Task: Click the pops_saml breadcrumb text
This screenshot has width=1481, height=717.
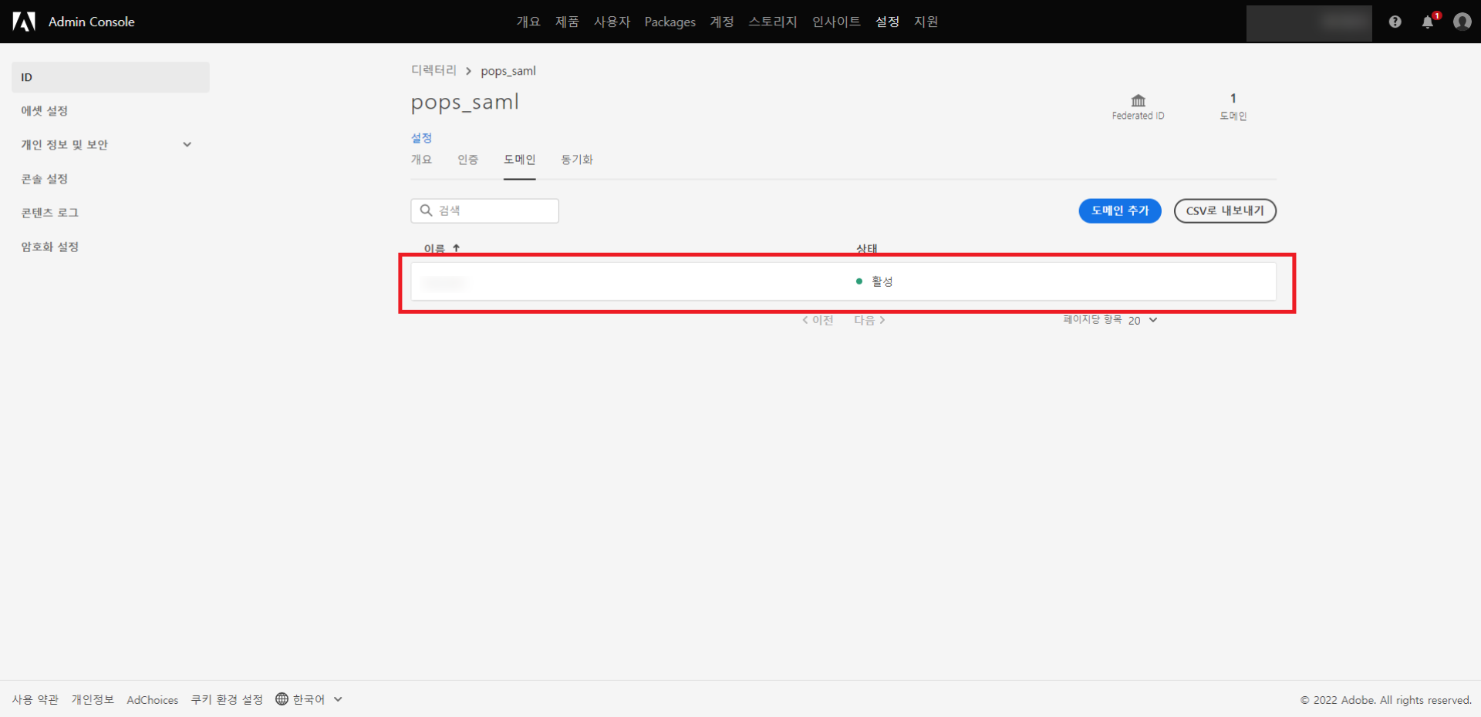Action: pos(508,71)
